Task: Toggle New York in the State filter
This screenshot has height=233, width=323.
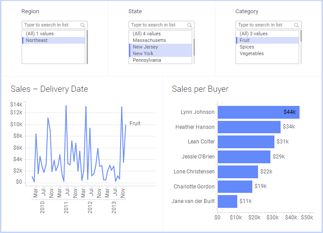Action: [143, 53]
